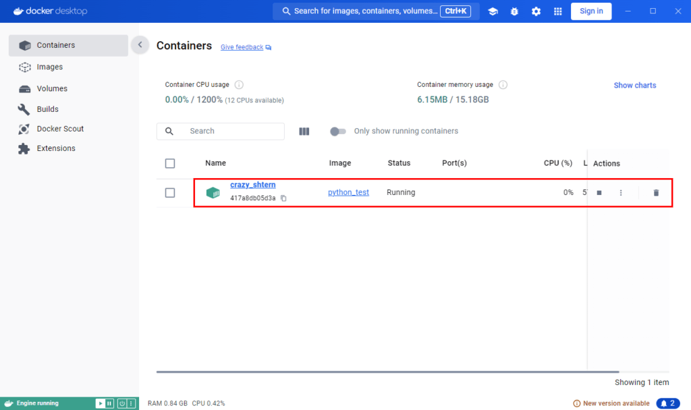The image size is (691, 410).
Task: Collapse the left sidebar with chevron
Action: (140, 45)
